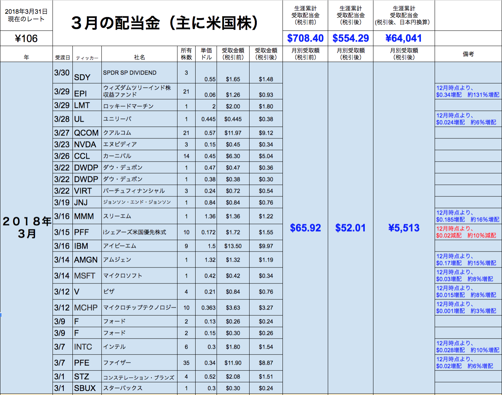
Task: Select the QCOM ticker cell
Action: click(x=87, y=133)
